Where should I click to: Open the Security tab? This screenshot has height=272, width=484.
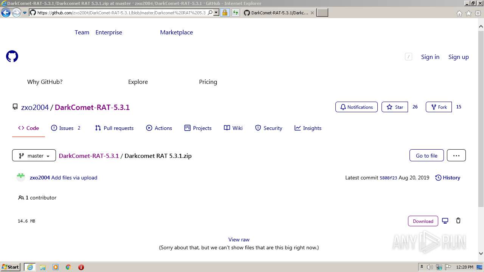point(268,128)
